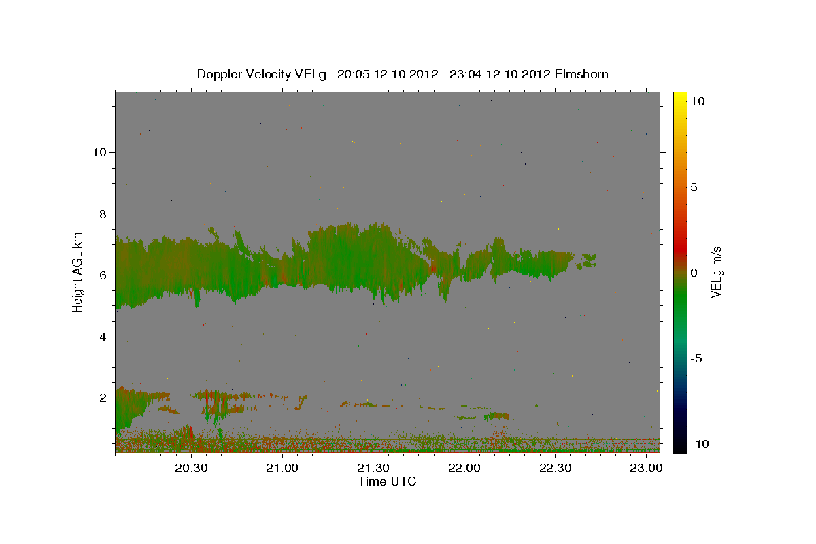Click the colorbar tick label 5
This screenshot has height=544, width=816.
pos(694,187)
